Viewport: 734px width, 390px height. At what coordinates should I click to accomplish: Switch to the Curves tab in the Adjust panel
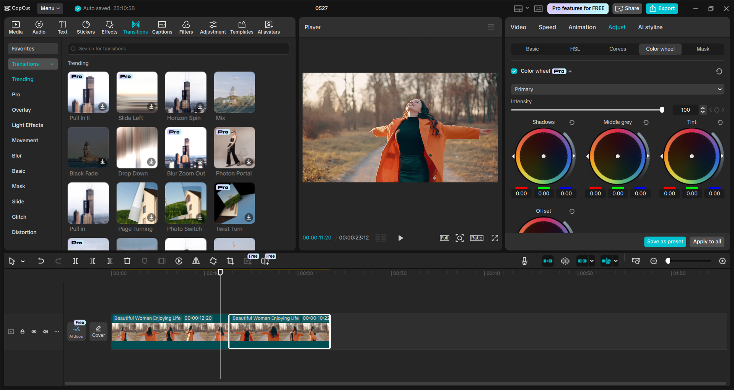(x=618, y=49)
